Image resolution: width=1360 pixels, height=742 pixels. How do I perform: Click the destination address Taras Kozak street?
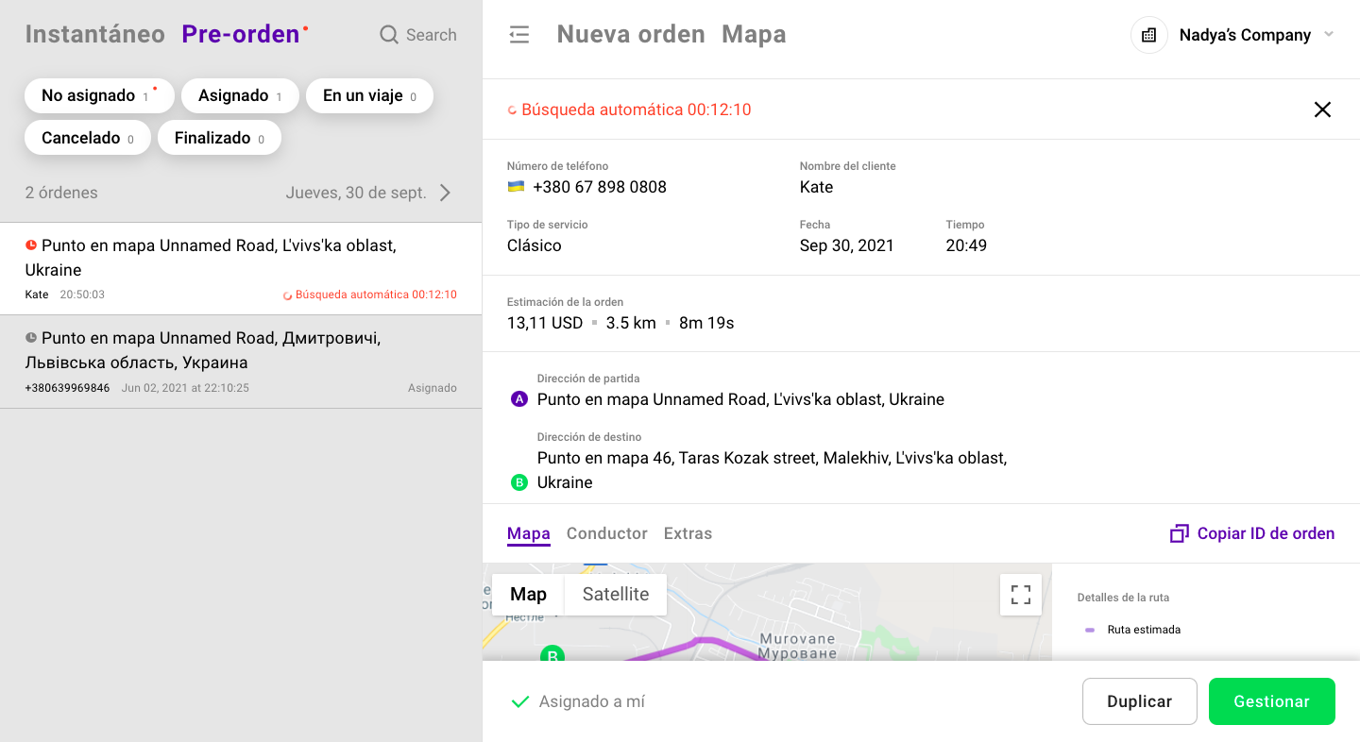(x=773, y=470)
